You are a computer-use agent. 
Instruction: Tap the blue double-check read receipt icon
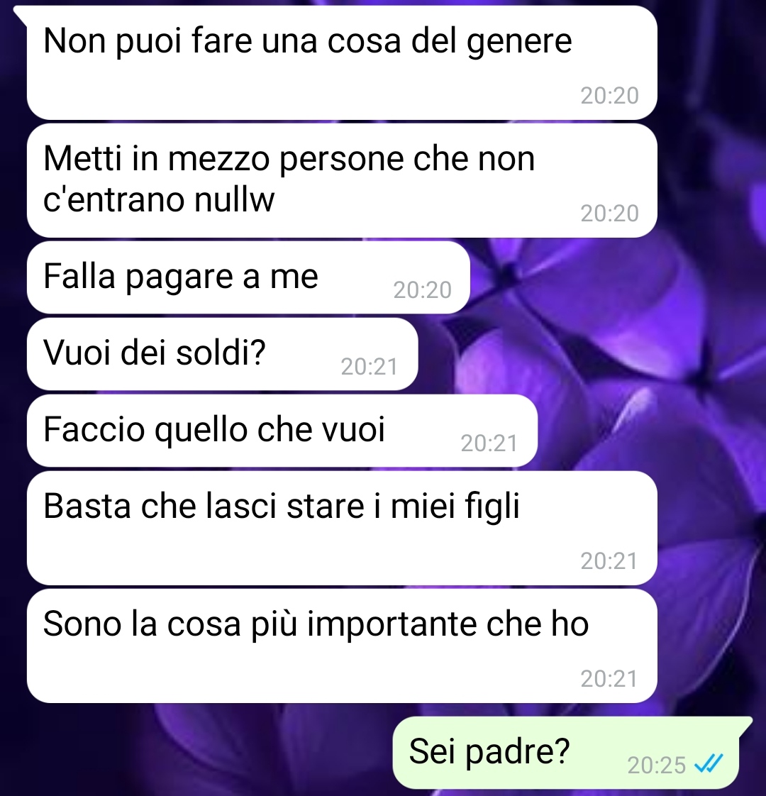coord(708,763)
